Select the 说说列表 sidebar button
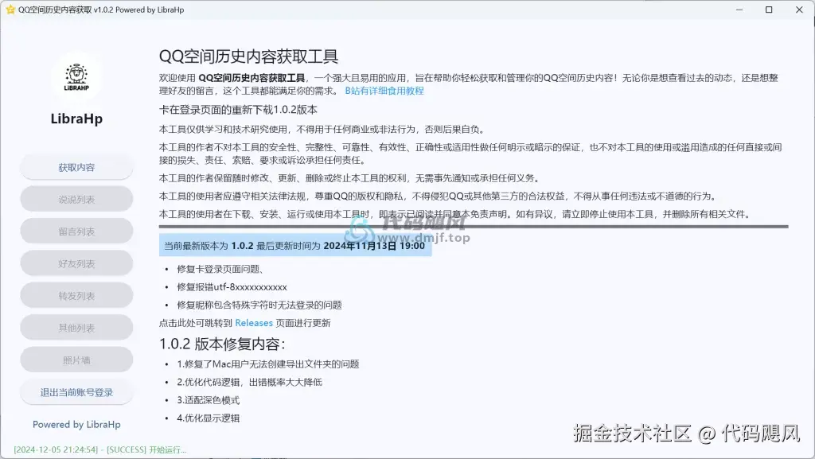This screenshot has width=815, height=459. coord(76,200)
